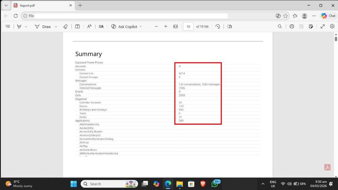The image size is (338, 190).
Task: Open File Explorer from the taskbar
Action: (179, 184)
